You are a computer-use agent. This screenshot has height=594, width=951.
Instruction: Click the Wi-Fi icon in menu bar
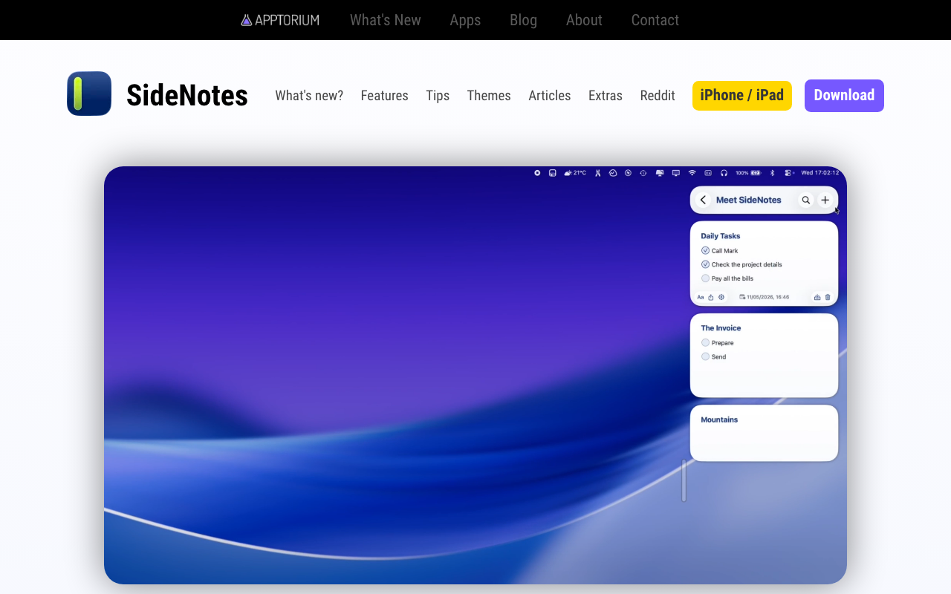[x=692, y=173]
